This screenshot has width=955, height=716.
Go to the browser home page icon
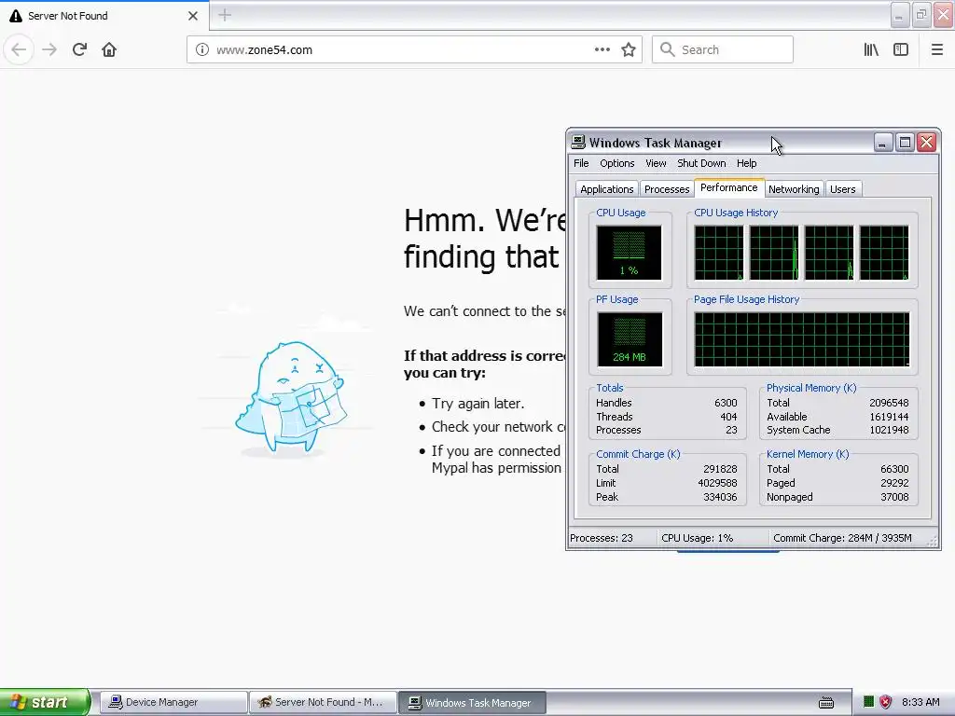coord(109,49)
